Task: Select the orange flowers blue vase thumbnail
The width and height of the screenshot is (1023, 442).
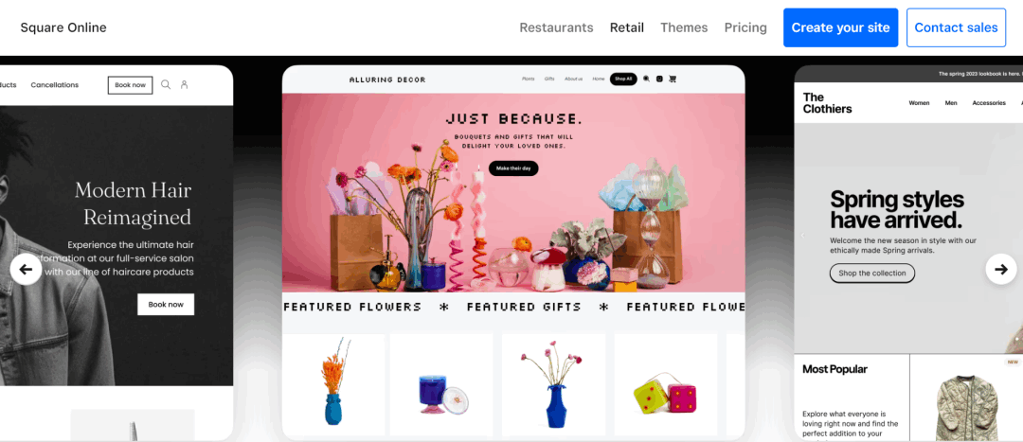Action: (333, 384)
